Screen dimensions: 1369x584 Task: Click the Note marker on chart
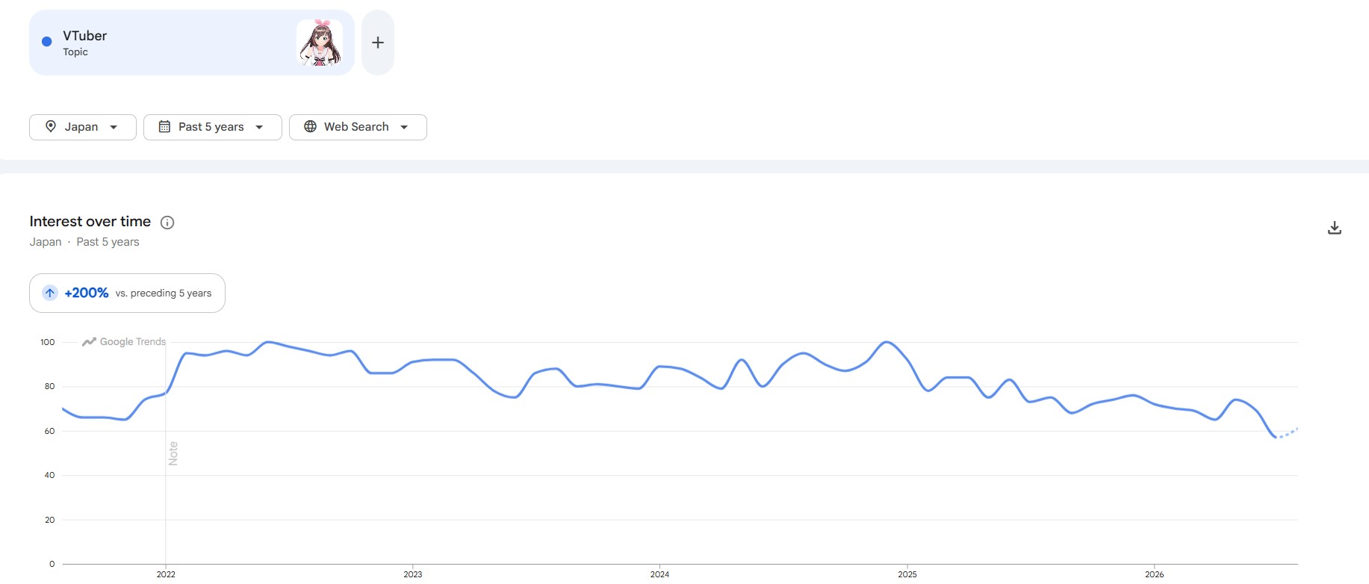[173, 453]
